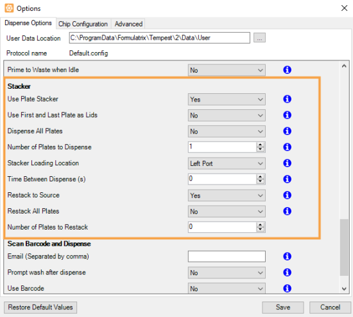Click Restore Default Values button
The height and width of the screenshot is (317, 353).
40,307
